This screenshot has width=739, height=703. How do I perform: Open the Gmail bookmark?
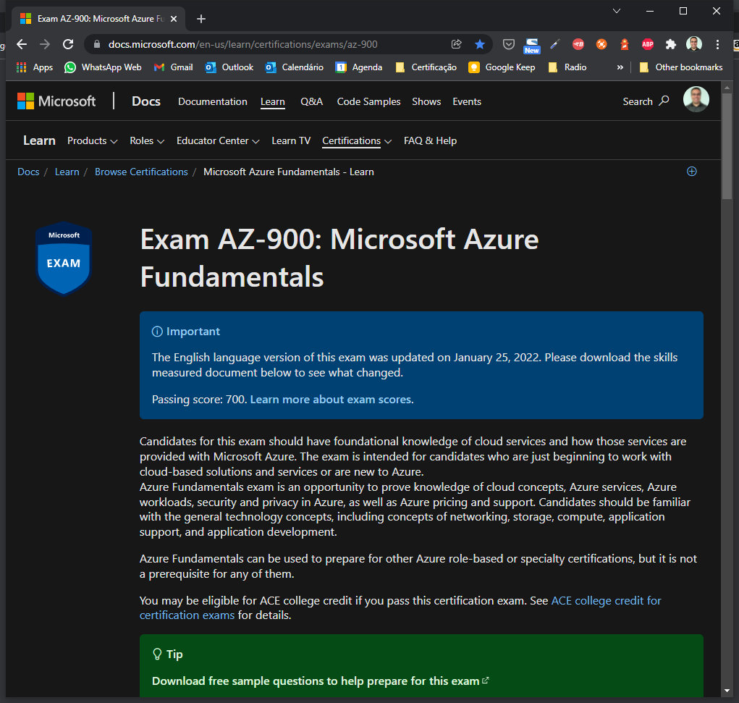click(174, 67)
